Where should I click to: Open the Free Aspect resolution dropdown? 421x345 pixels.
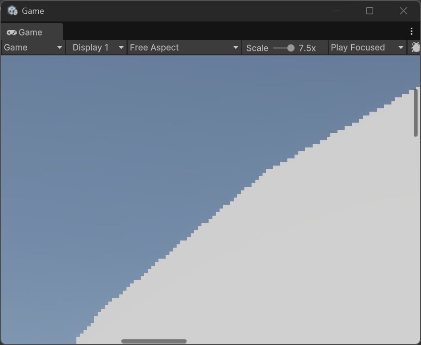point(184,48)
